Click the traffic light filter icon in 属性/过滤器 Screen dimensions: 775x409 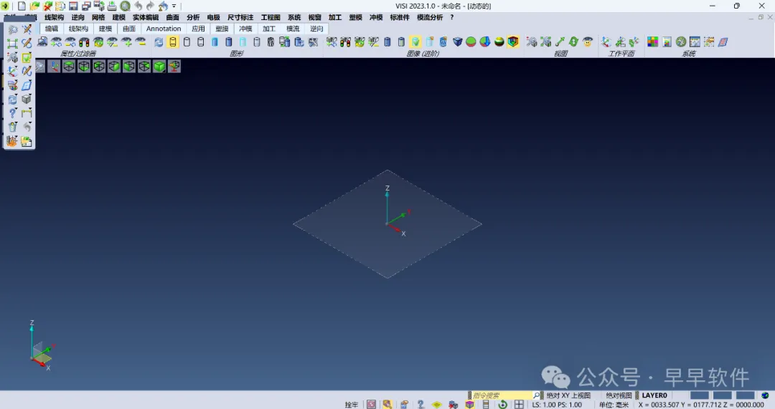click(x=85, y=42)
